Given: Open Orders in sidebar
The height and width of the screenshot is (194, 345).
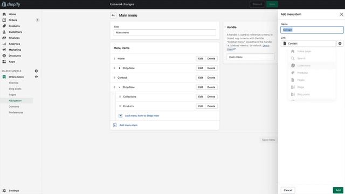Looking at the screenshot, I should tap(13, 20).
